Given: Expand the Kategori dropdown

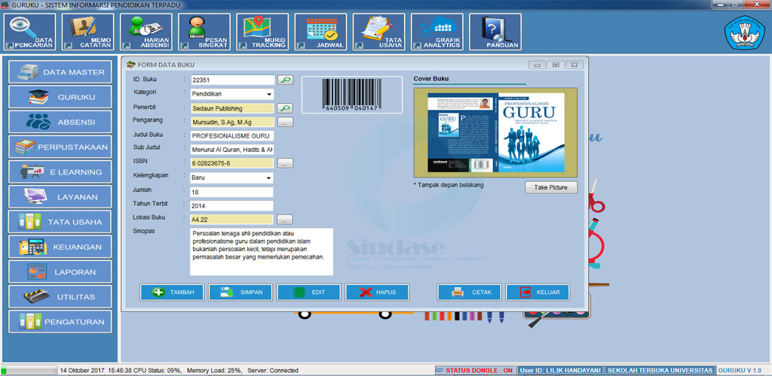Looking at the screenshot, I should point(268,95).
